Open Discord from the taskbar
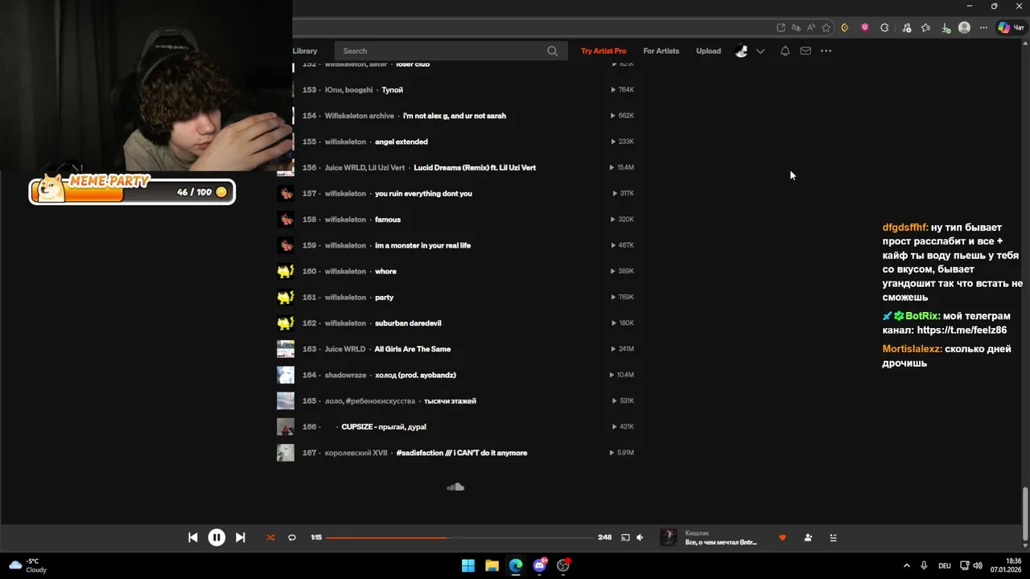The height and width of the screenshot is (579, 1030). [x=540, y=565]
